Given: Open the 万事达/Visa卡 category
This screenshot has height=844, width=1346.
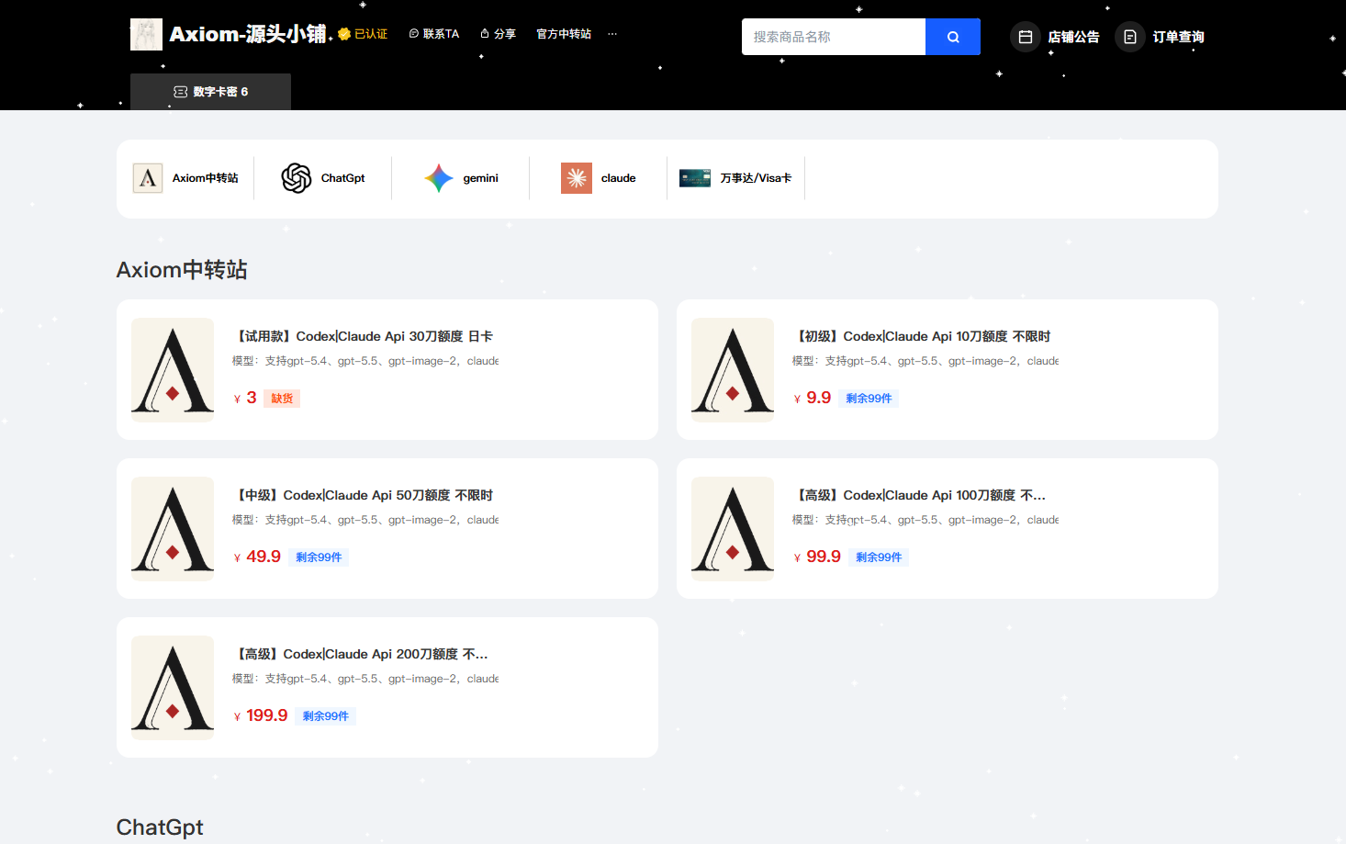Looking at the screenshot, I should point(736,178).
